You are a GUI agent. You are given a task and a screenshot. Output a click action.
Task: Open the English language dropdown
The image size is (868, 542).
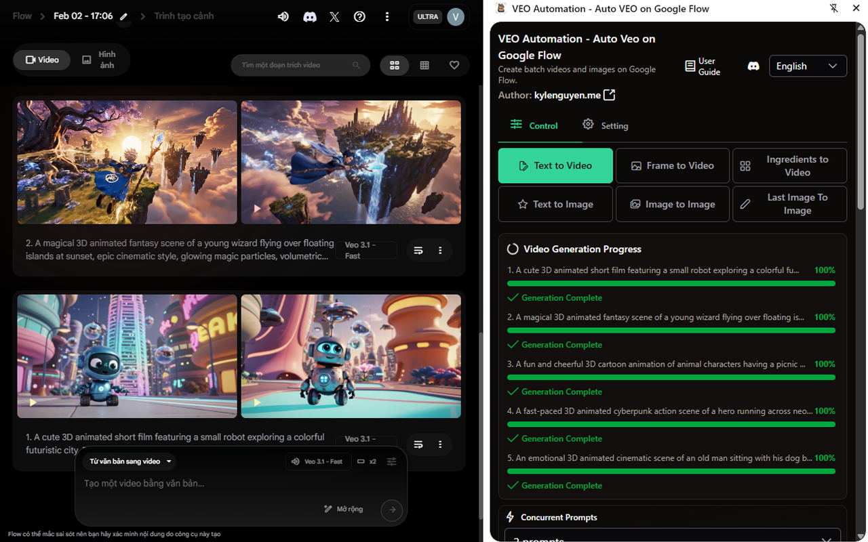808,66
